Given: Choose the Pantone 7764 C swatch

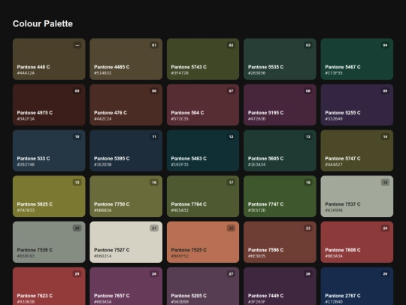Looking at the screenshot, I should pos(203,197).
